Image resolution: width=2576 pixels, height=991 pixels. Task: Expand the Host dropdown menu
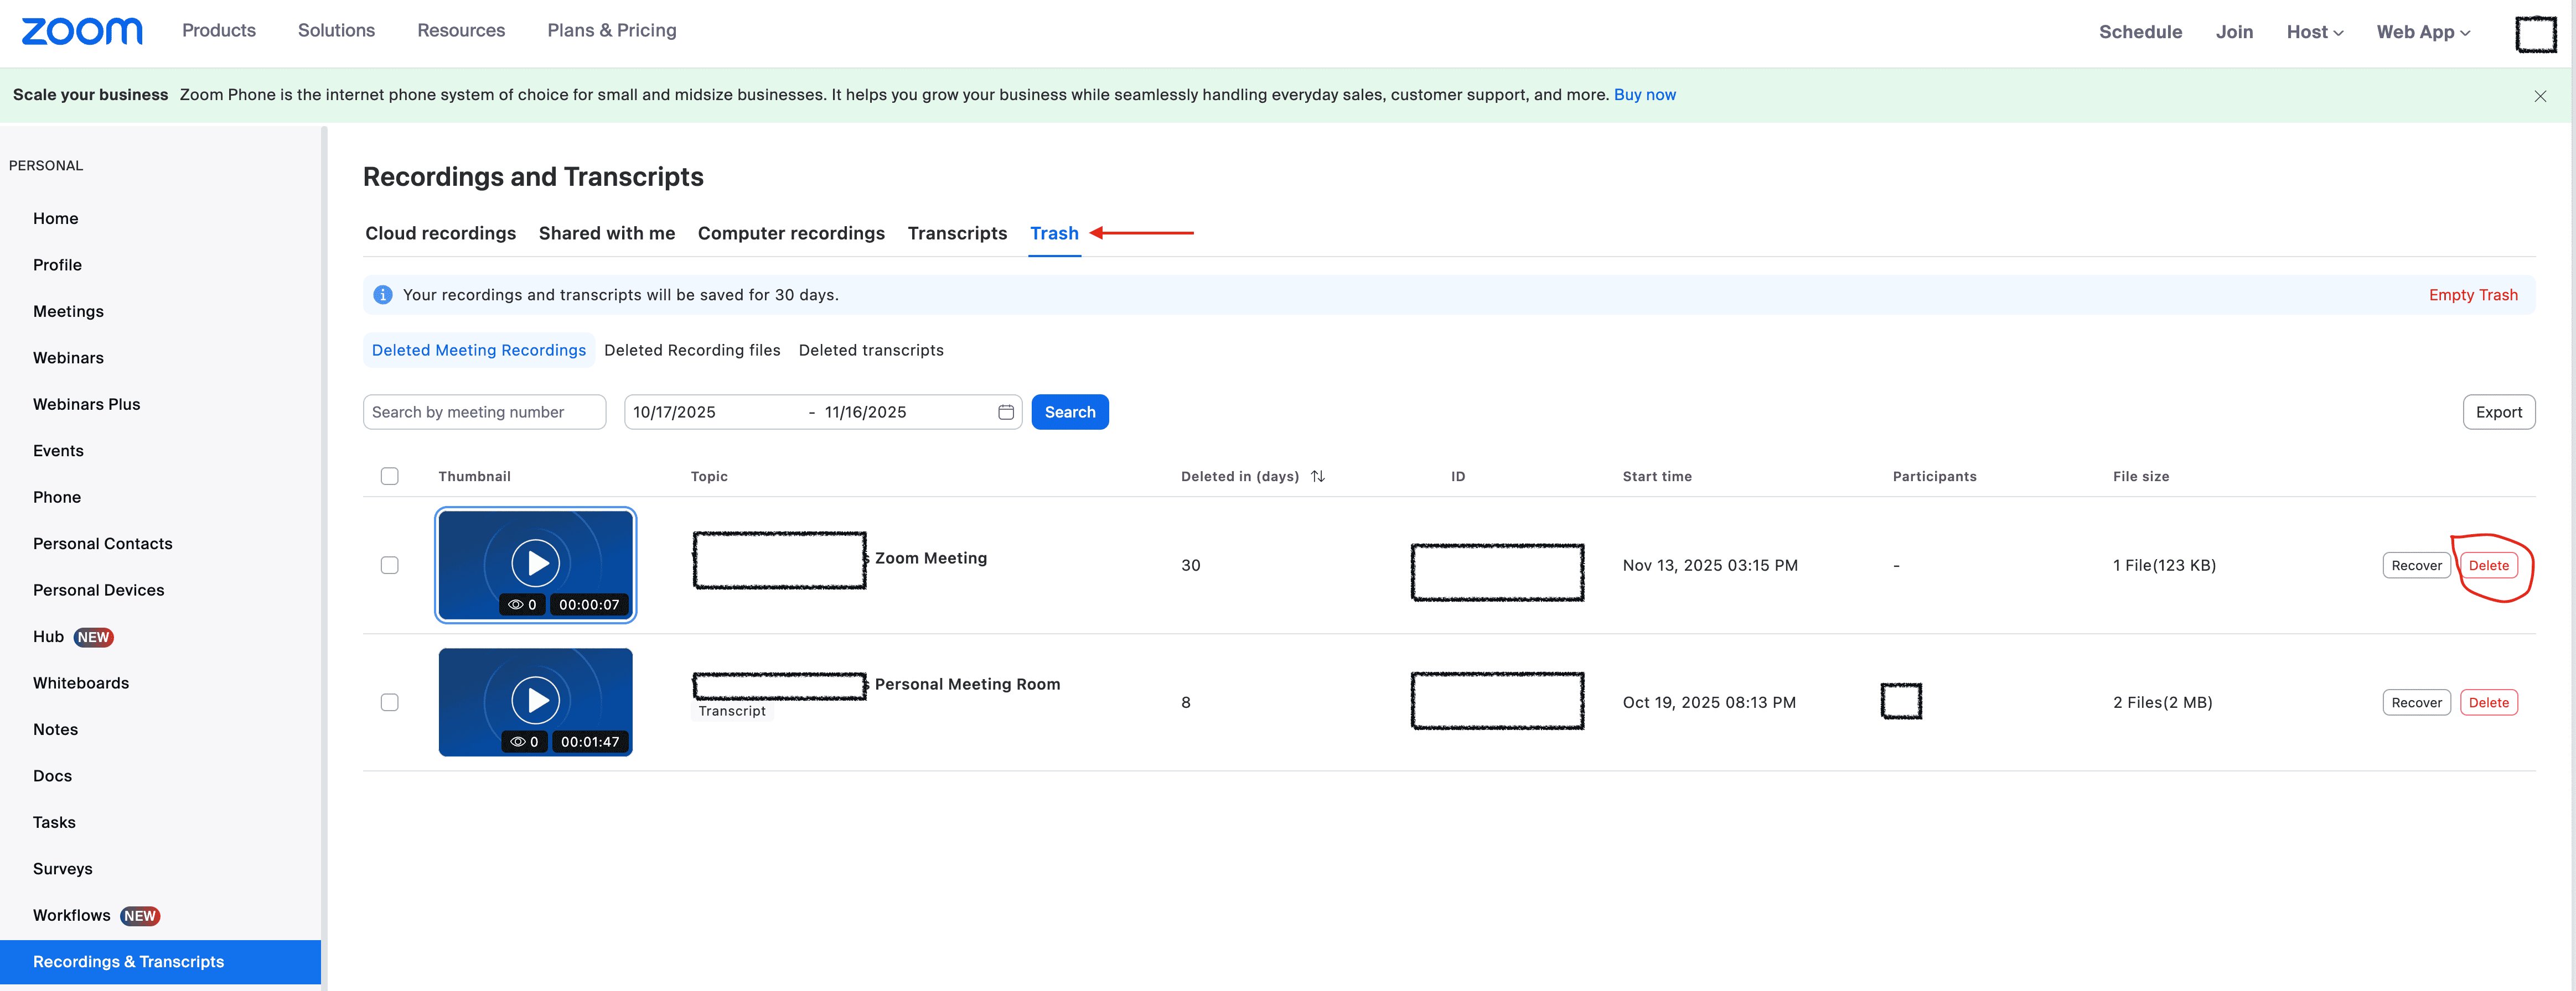2313,32
